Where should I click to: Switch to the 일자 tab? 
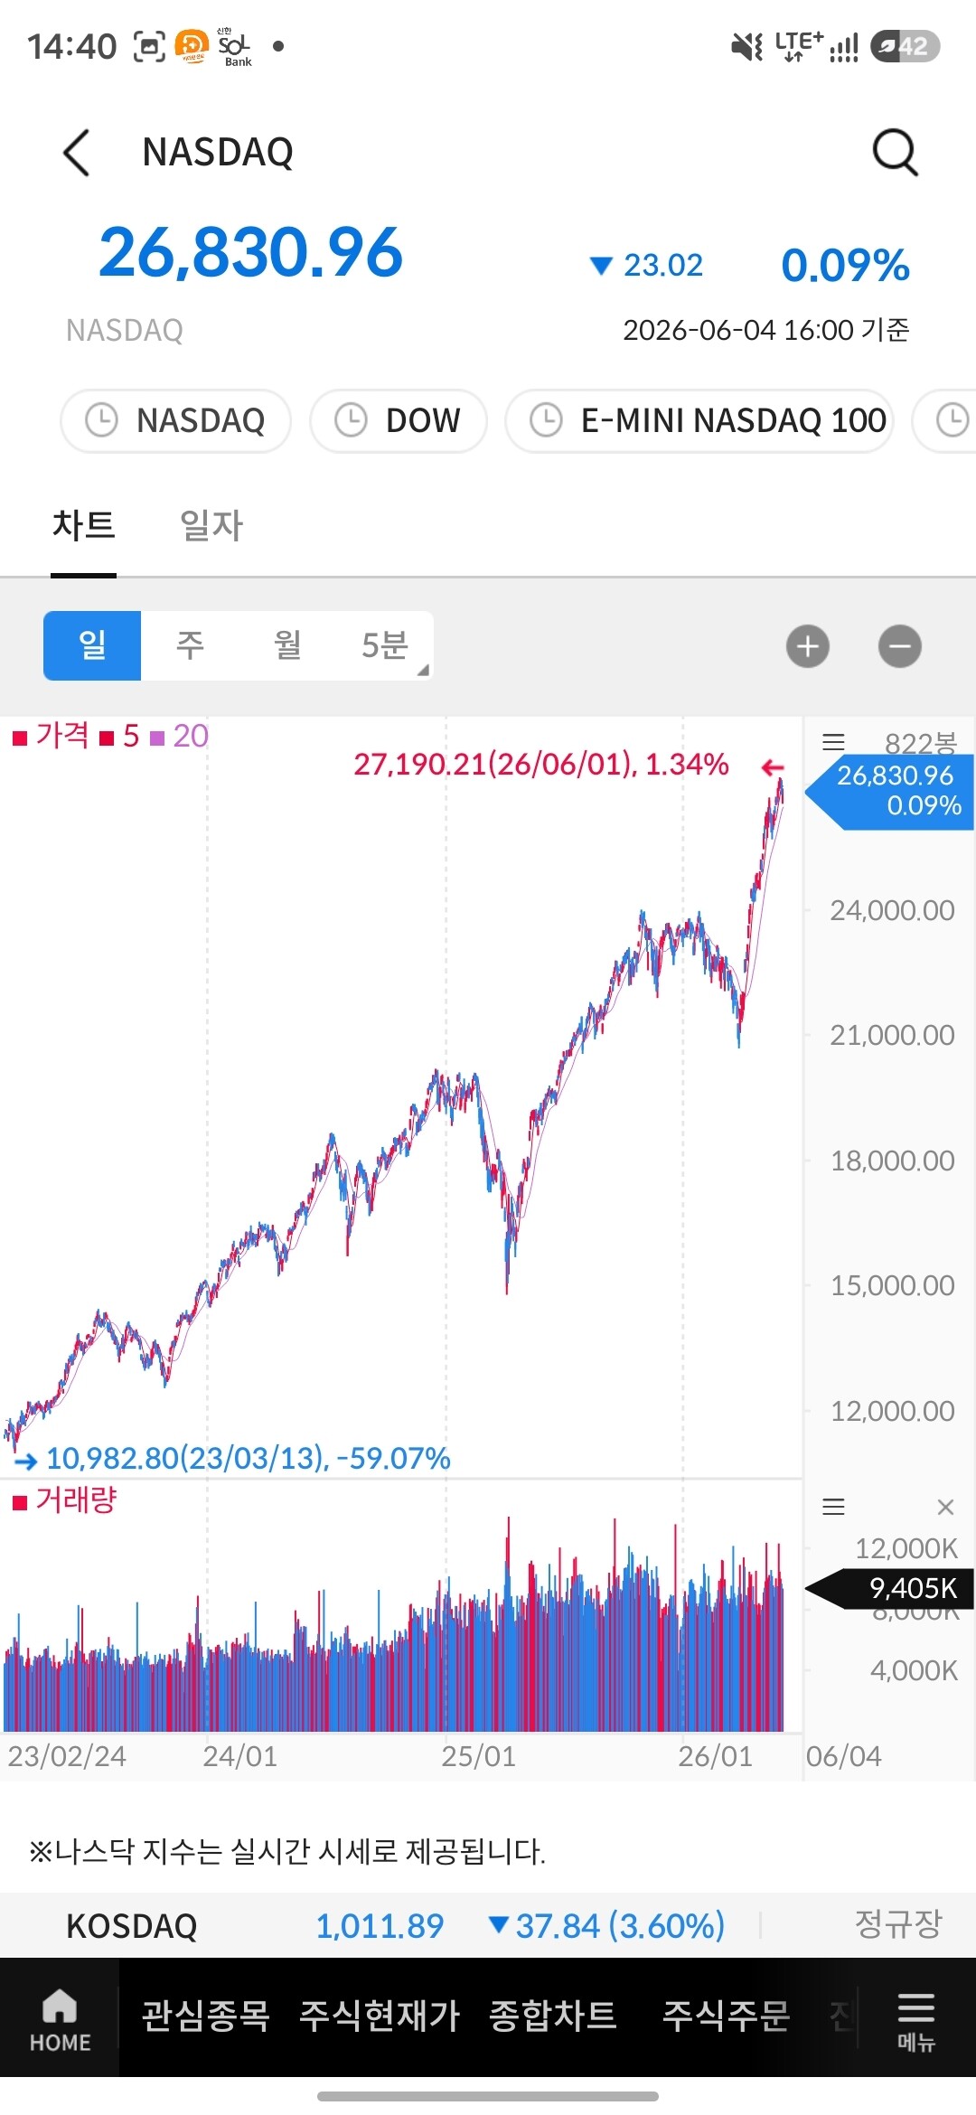pos(211,525)
